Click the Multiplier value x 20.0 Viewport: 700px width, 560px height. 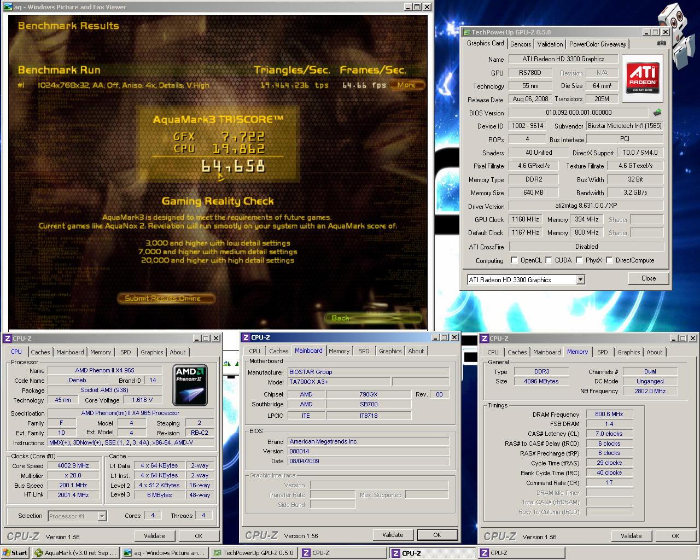coord(73,476)
